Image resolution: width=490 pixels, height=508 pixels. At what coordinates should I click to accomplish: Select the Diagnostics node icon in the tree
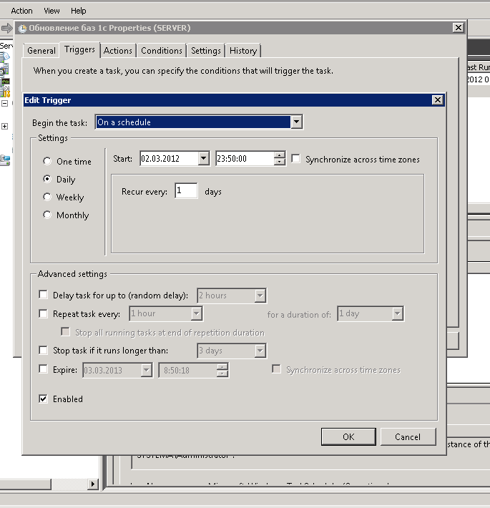[5, 81]
